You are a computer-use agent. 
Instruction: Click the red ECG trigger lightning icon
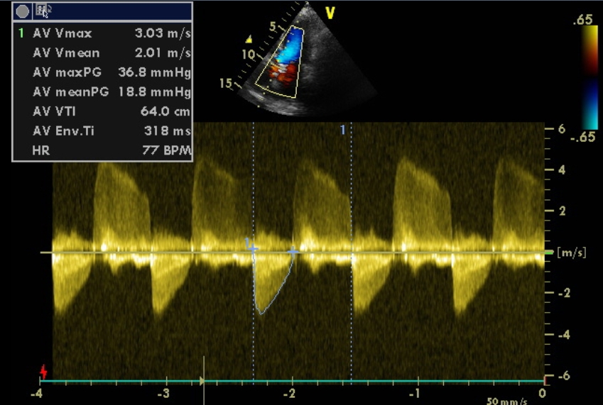[x=43, y=372]
